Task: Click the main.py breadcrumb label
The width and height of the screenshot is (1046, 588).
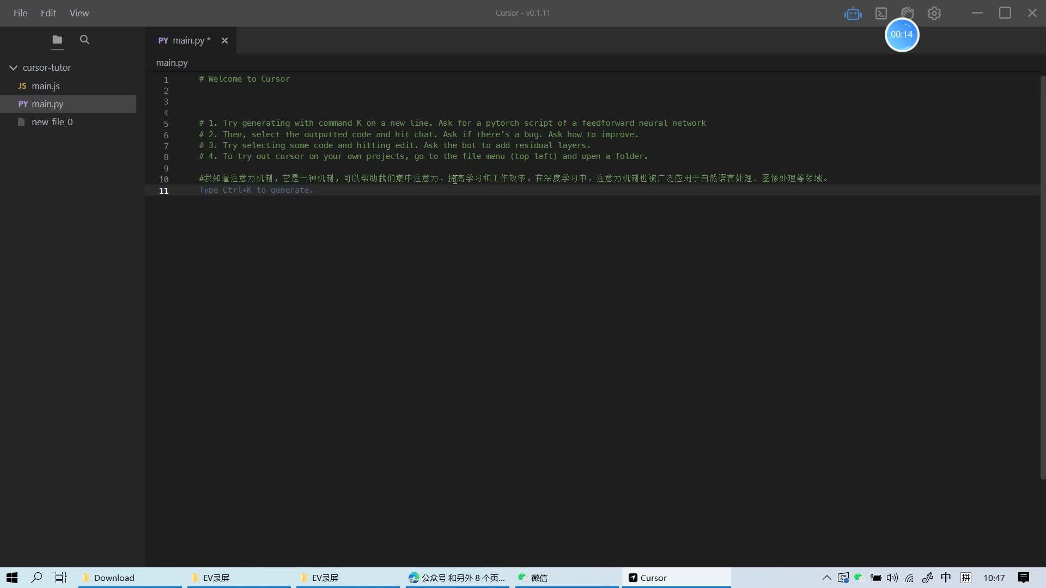Action: point(172,63)
